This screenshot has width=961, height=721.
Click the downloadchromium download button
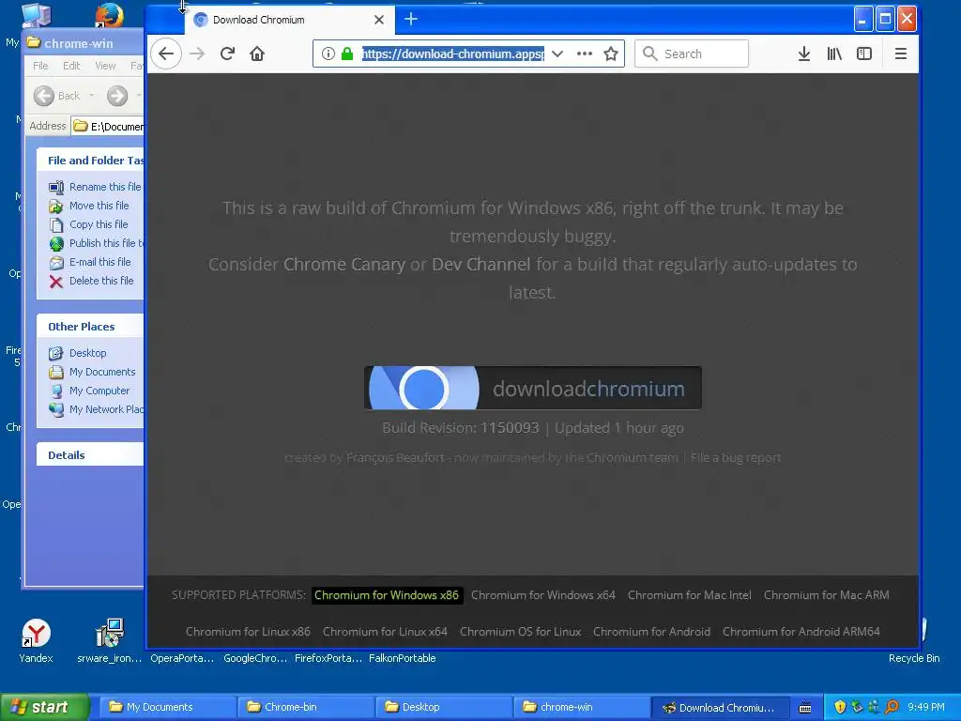point(533,388)
